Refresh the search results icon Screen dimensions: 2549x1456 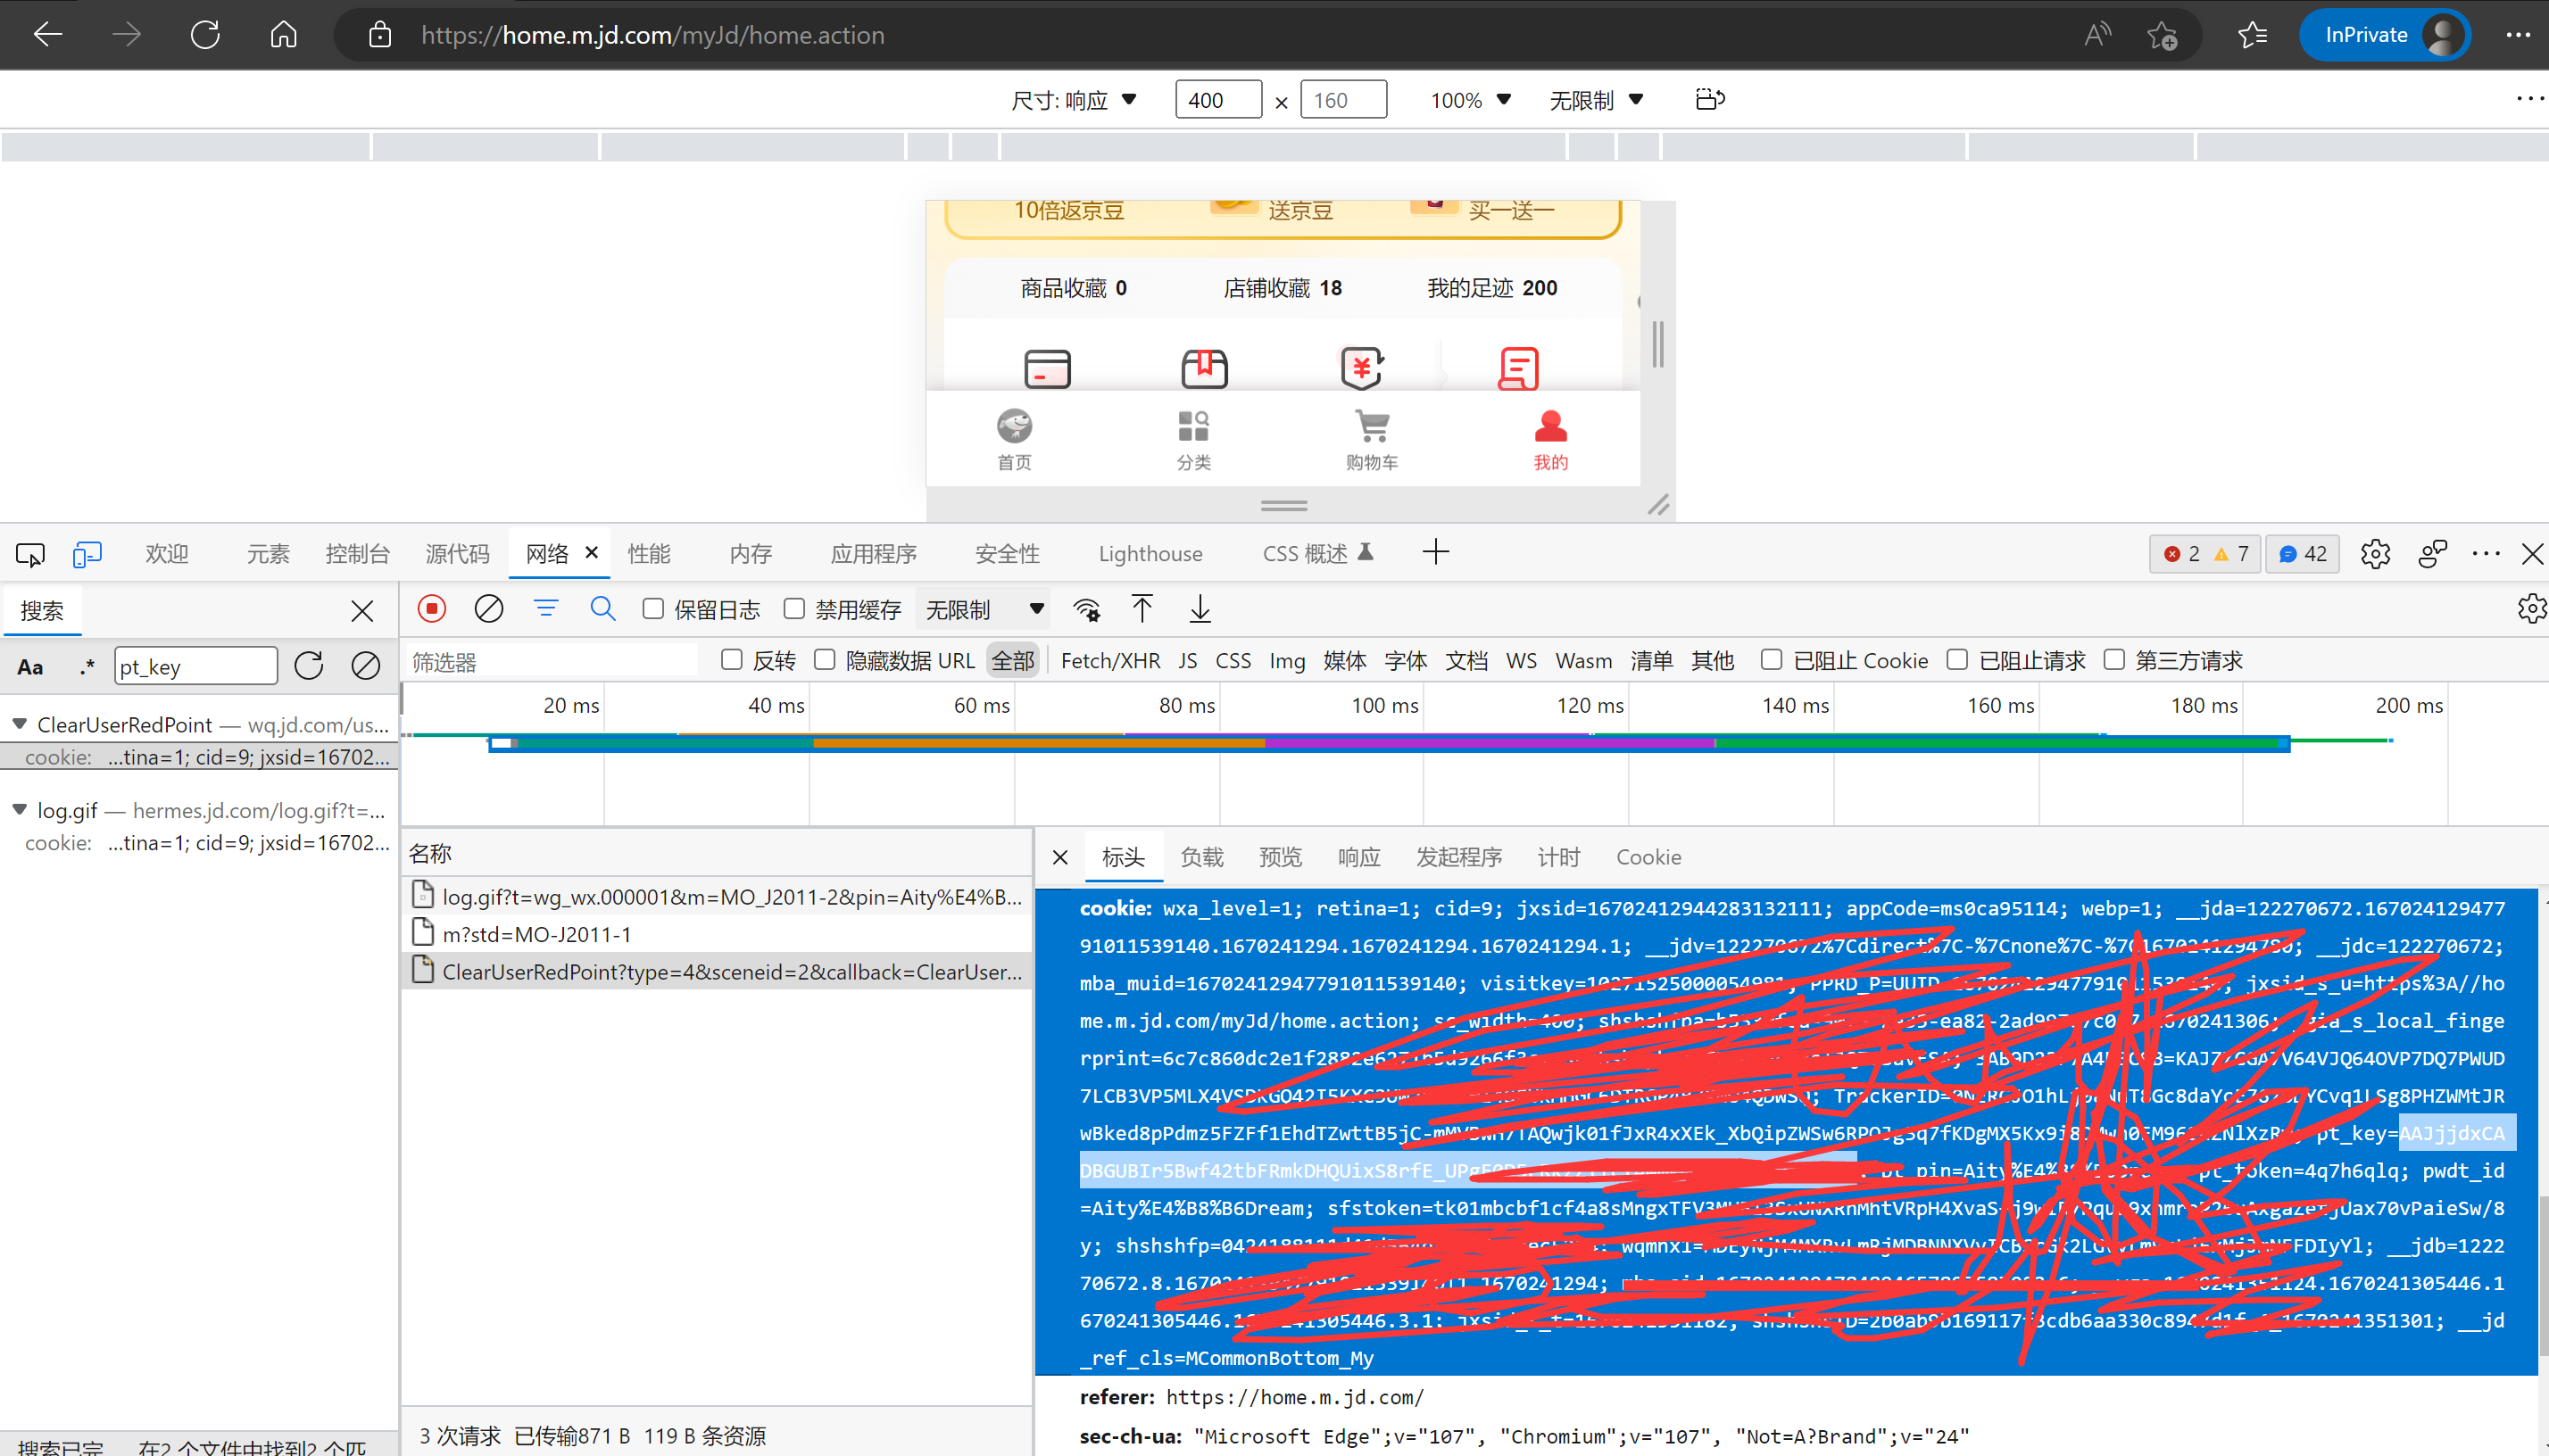coord(309,666)
